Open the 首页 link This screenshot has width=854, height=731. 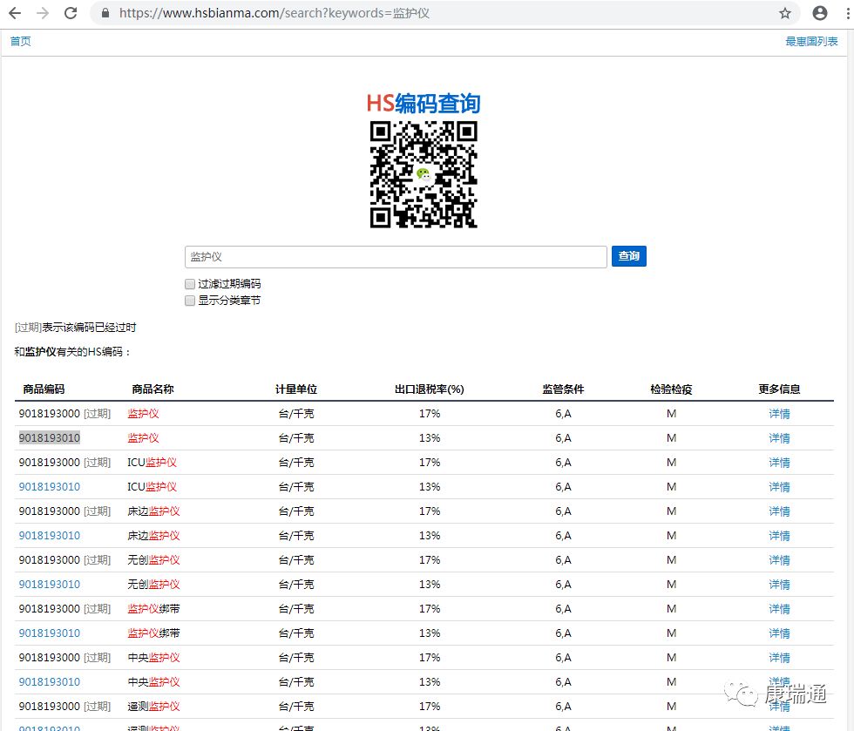(x=21, y=42)
